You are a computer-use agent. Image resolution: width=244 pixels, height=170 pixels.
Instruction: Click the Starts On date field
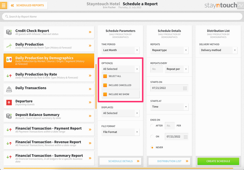[169, 88]
